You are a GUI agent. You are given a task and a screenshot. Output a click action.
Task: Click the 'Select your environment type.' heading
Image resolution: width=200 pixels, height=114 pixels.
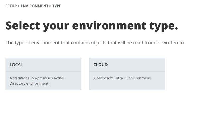click(92, 26)
